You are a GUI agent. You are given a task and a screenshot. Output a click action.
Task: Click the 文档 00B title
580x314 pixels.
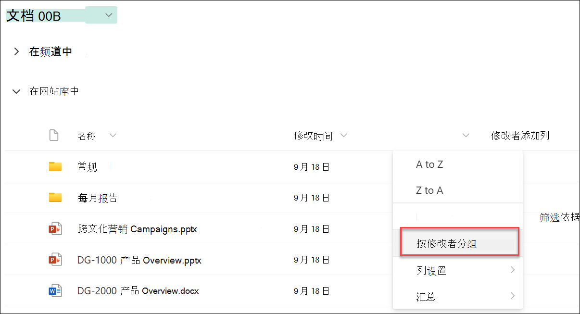tap(34, 16)
